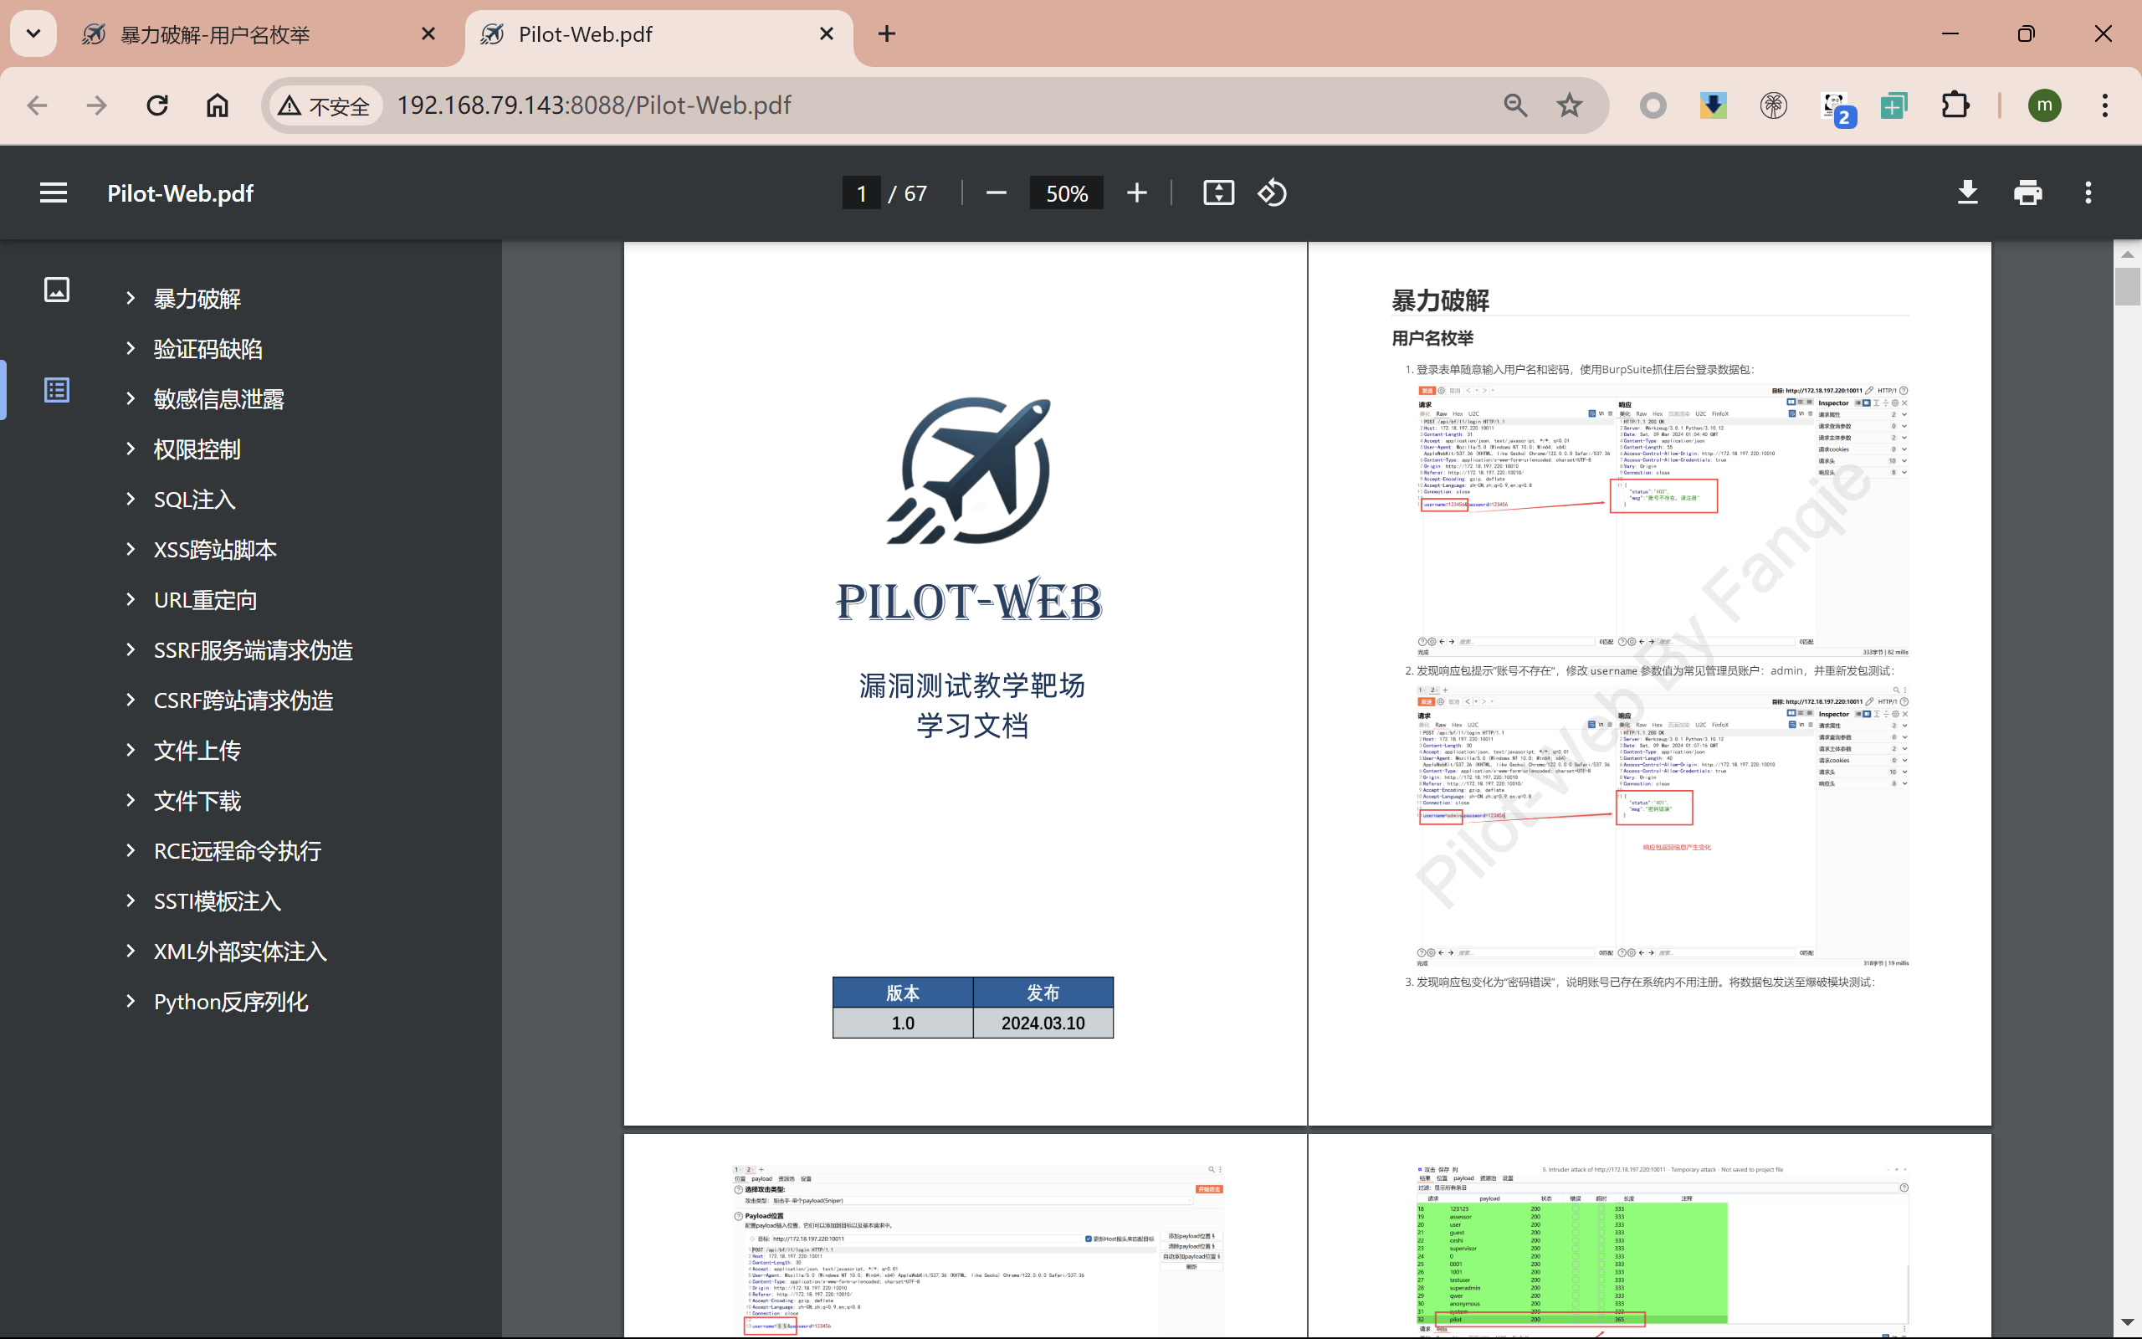Open Chrome's three-dot menu
This screenshot has height=1339, width=2142.
2105,106
